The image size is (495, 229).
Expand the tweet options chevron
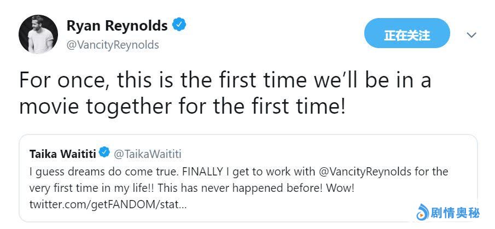coord(471,35)
